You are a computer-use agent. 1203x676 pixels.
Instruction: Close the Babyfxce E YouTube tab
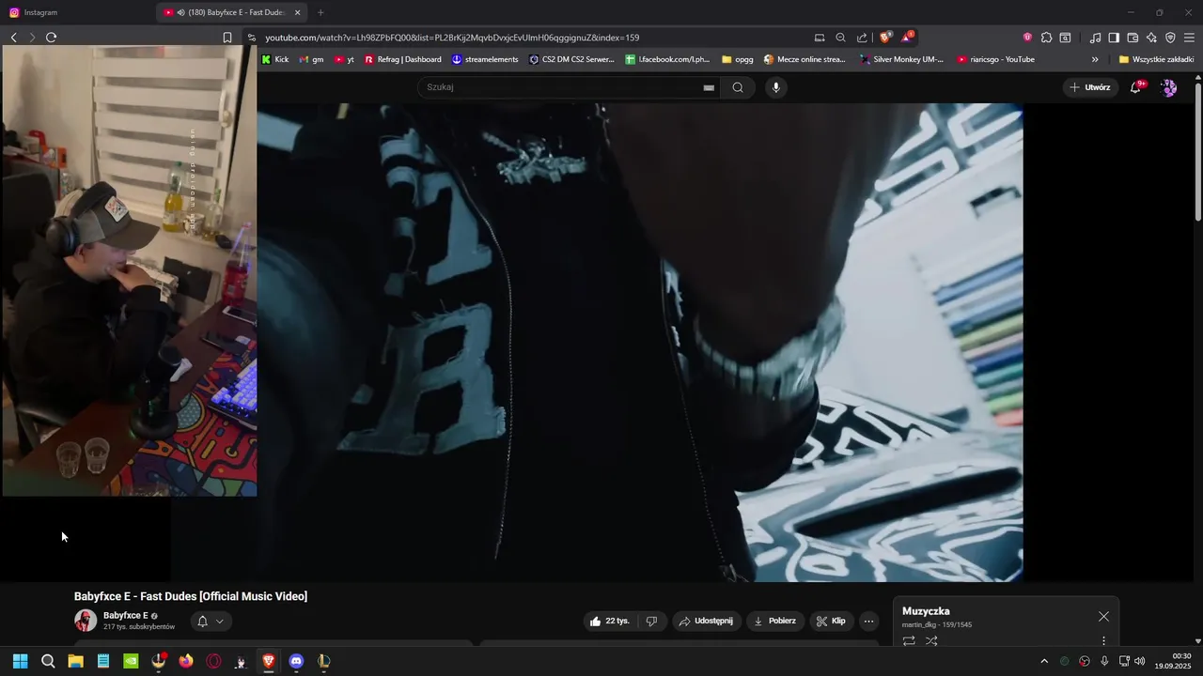coord(298,12)
